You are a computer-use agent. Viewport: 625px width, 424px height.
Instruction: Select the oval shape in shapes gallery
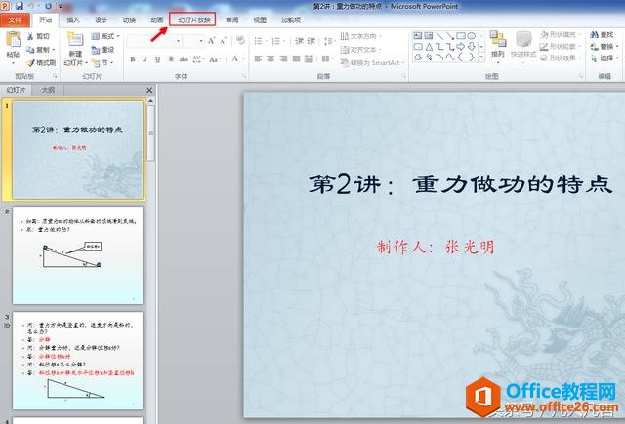(x=470, y=36)
